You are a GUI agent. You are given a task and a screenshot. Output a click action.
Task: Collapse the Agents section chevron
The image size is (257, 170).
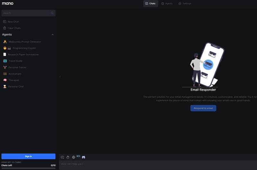(53, 35)
